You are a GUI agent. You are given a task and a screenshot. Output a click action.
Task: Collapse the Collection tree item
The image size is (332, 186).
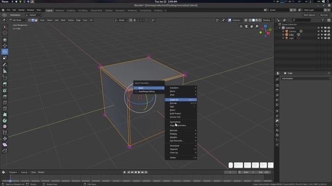(280, 28)
